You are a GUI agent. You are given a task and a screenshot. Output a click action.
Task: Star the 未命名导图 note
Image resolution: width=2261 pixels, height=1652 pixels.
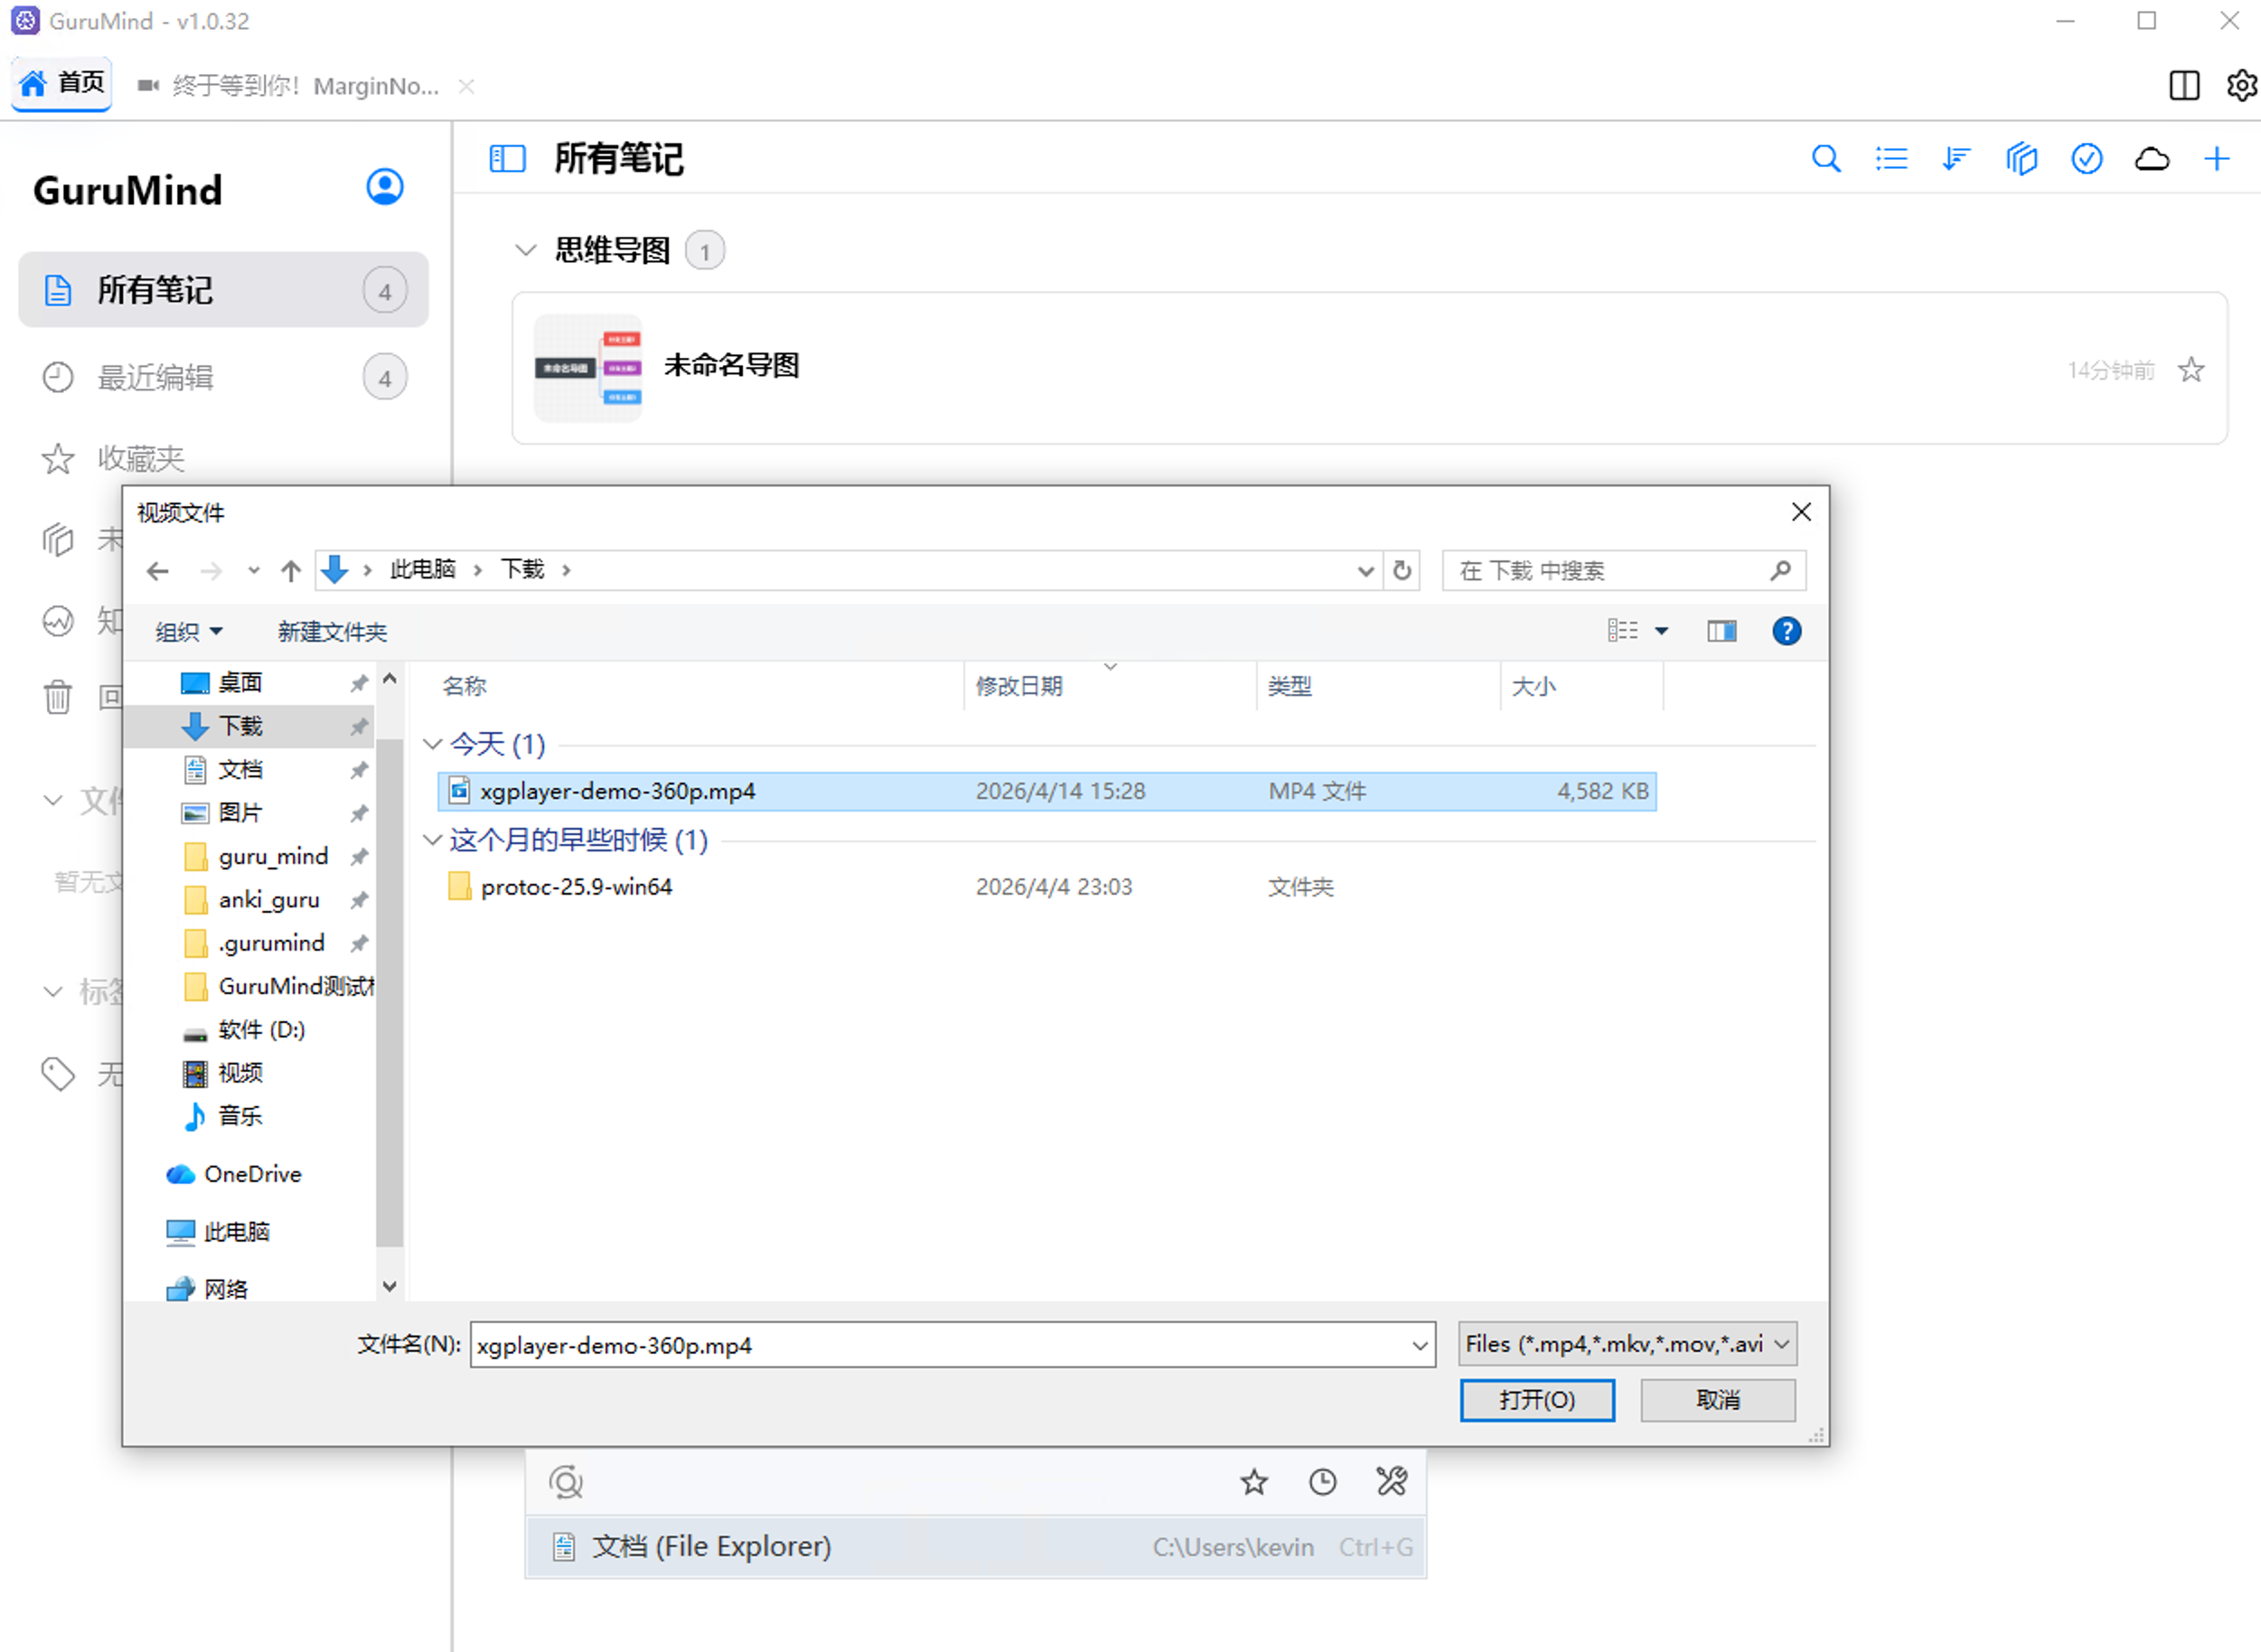point(2191,369)
